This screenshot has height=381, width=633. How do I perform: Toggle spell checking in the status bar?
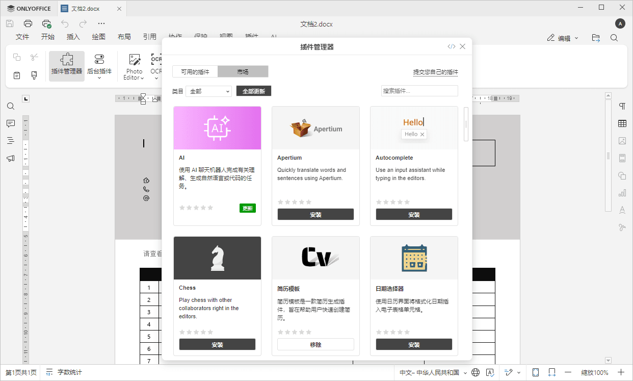pyautogui.click(x=491, y=372)
